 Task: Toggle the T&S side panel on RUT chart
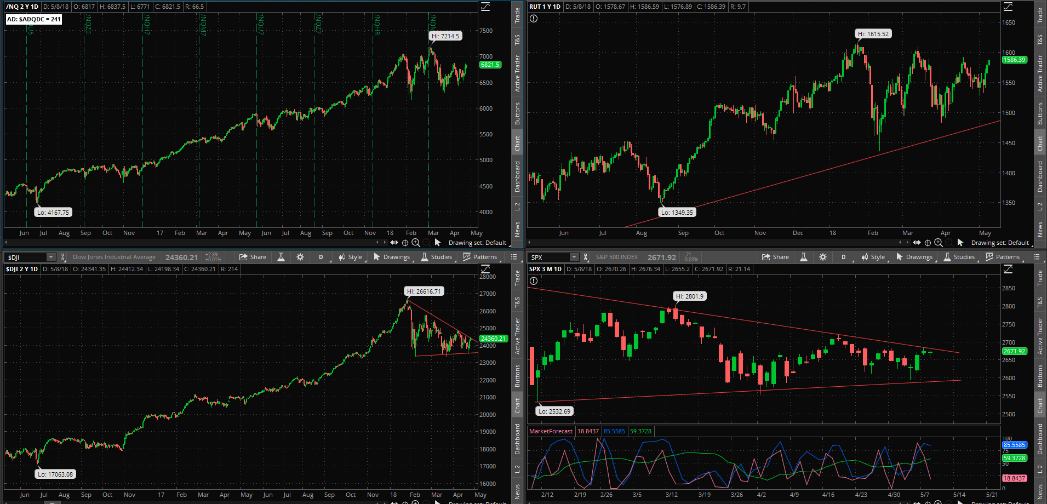1039,39
